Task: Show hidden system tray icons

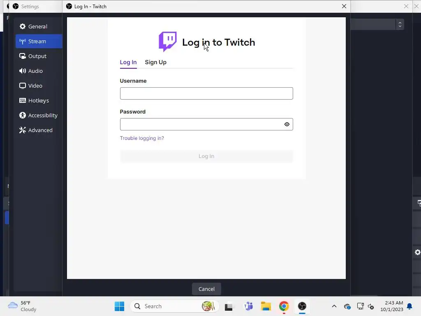Action: [x=334, y=306]
